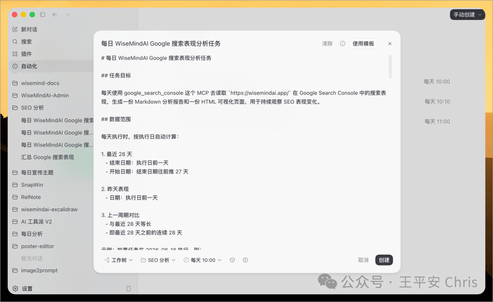Click the open folder icon of SEO 分析
The image size is (493, 302).
[x=15, y=108]
